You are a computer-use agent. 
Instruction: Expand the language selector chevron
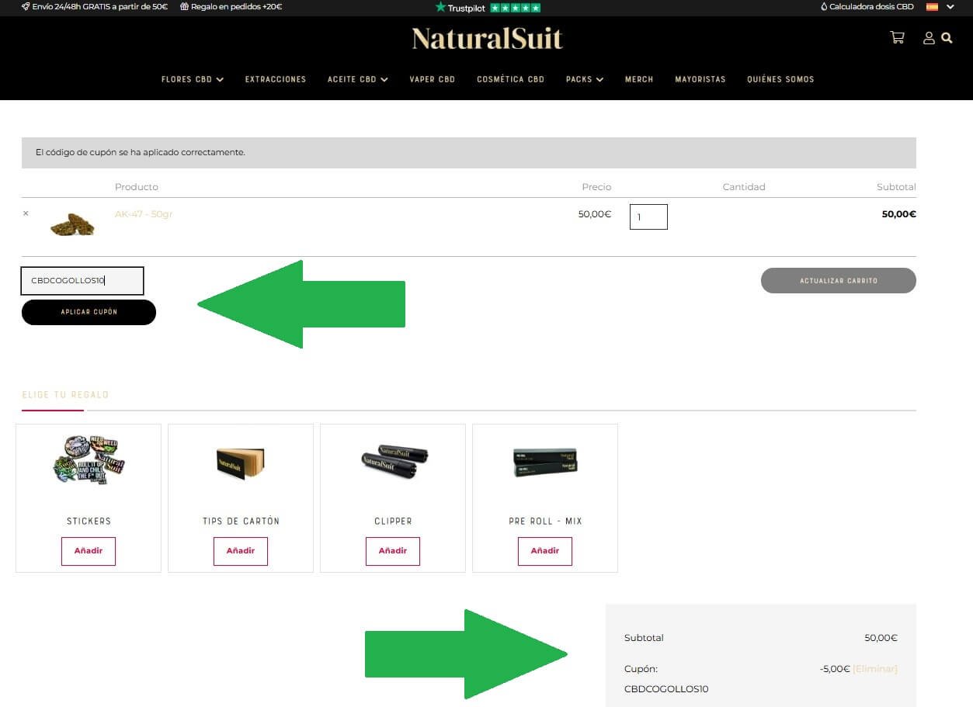[x=950, y=7]
